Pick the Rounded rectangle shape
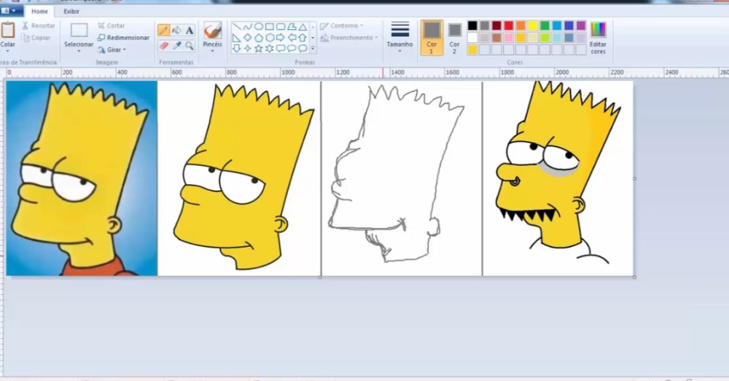729x381 pixels. pyautogui.click(x=281, y=26)
